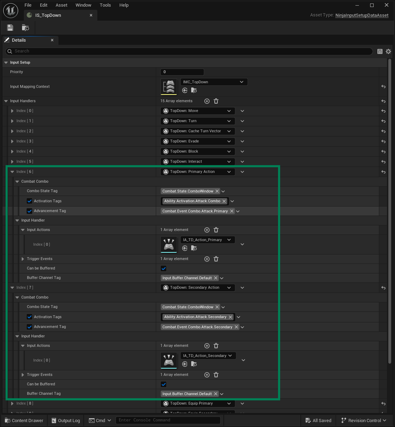The height and width of the screenshot is (427, 395).
Task: Open Buffer Channel Tag dropdown for Primary Action
Action: 222,278
